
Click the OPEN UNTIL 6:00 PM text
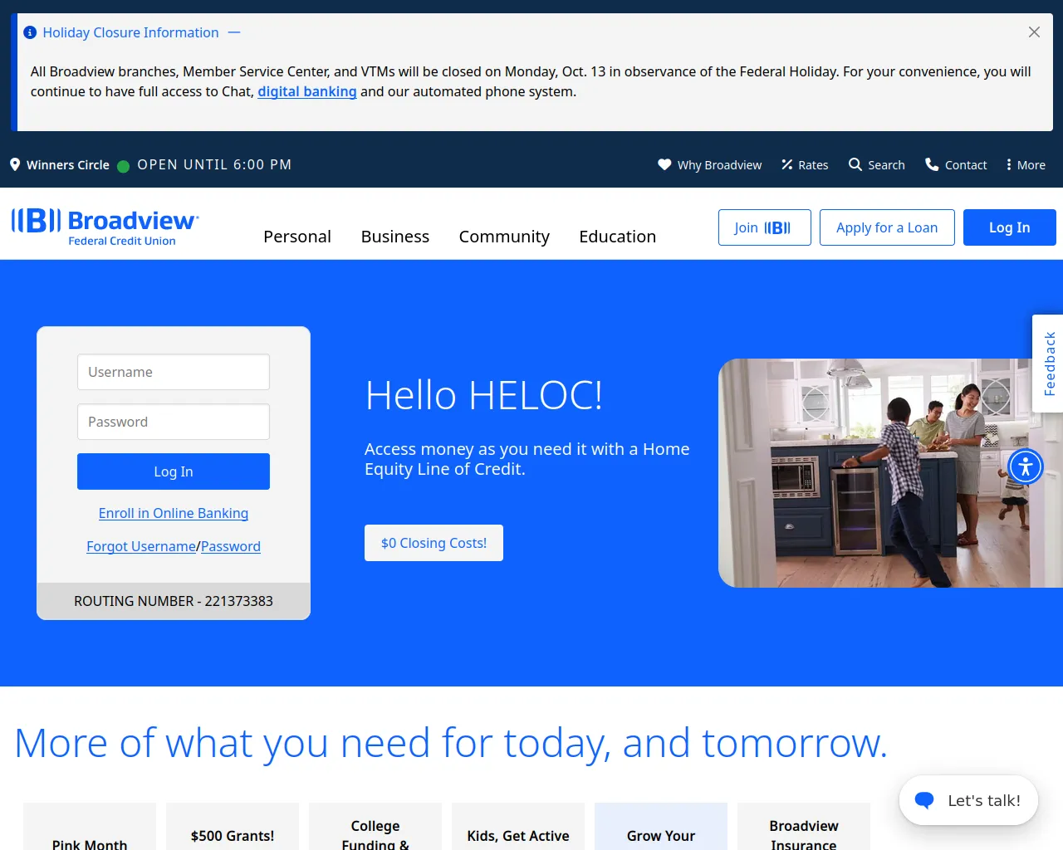pyautogui.click(x=214, y=164)
